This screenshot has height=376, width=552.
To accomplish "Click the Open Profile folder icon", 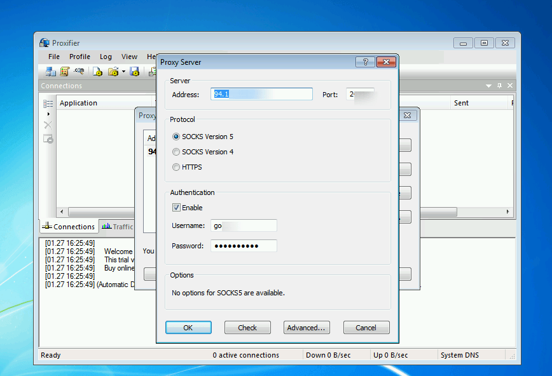I will [x=113, y=72].
